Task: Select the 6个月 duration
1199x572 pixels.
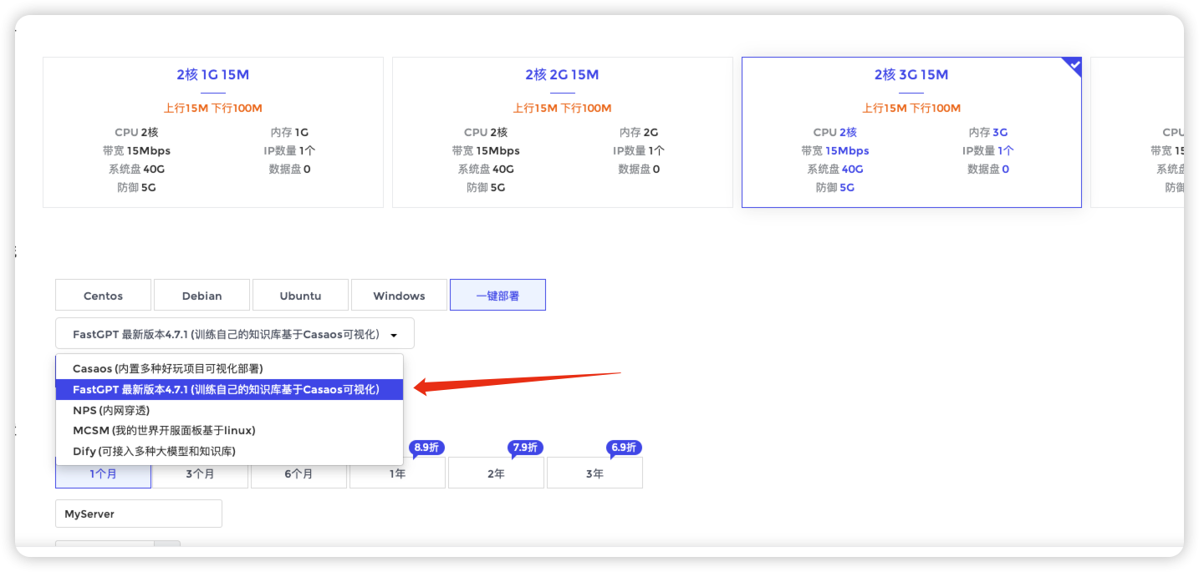Action: 298,473
